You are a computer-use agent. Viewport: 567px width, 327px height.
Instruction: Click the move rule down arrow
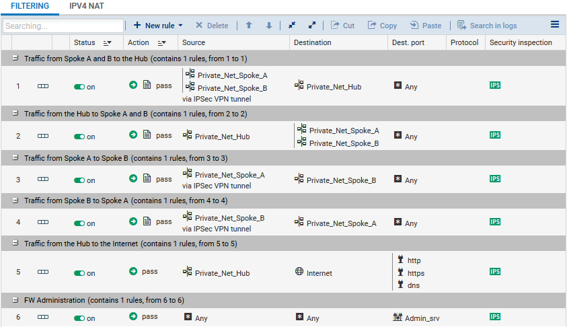pyautogui.click(x=269, y=26)
